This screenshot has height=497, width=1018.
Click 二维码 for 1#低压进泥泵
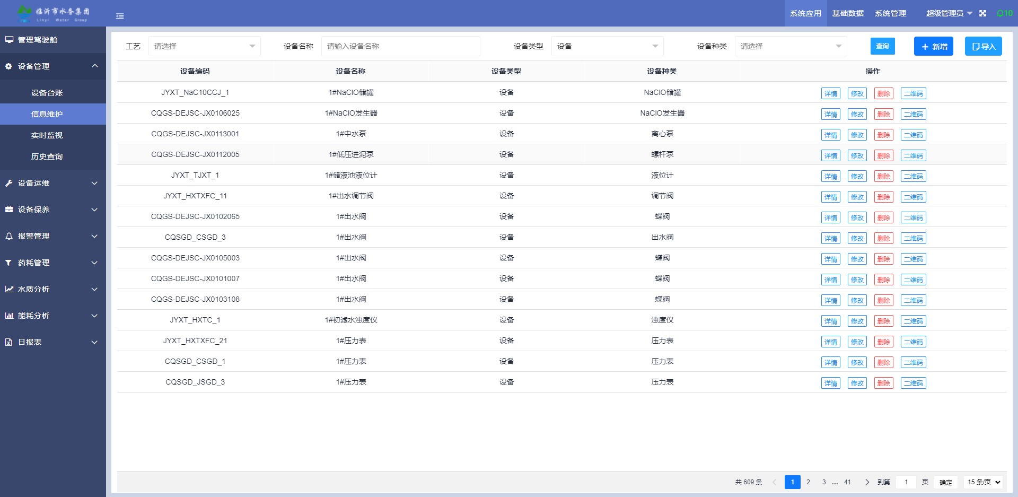pyautogui.click(x=914, y=155)
